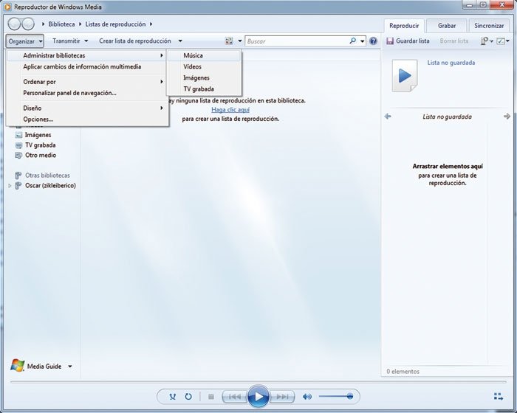Open the Transmitir dropdown
Viewport: 517px width, 413px height.
(x=70, y=41)
